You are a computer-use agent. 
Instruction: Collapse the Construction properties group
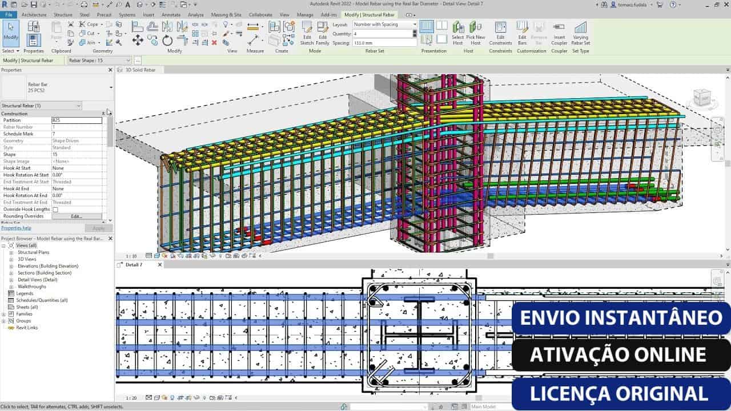click(x=103, y=114)
